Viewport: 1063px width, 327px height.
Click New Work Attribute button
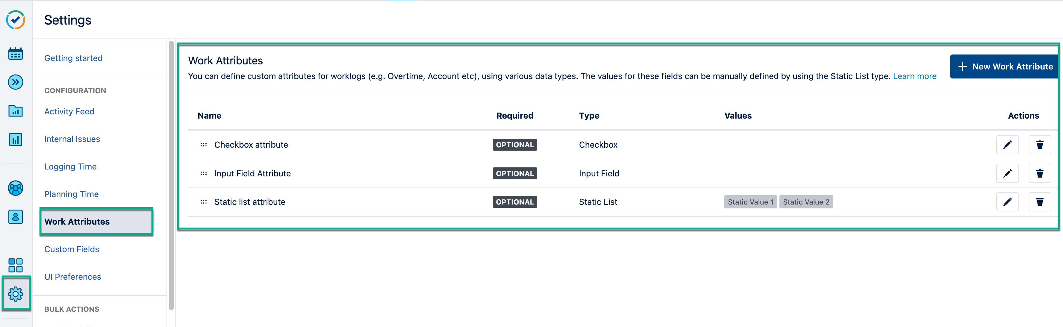[x=1004, y=66]
